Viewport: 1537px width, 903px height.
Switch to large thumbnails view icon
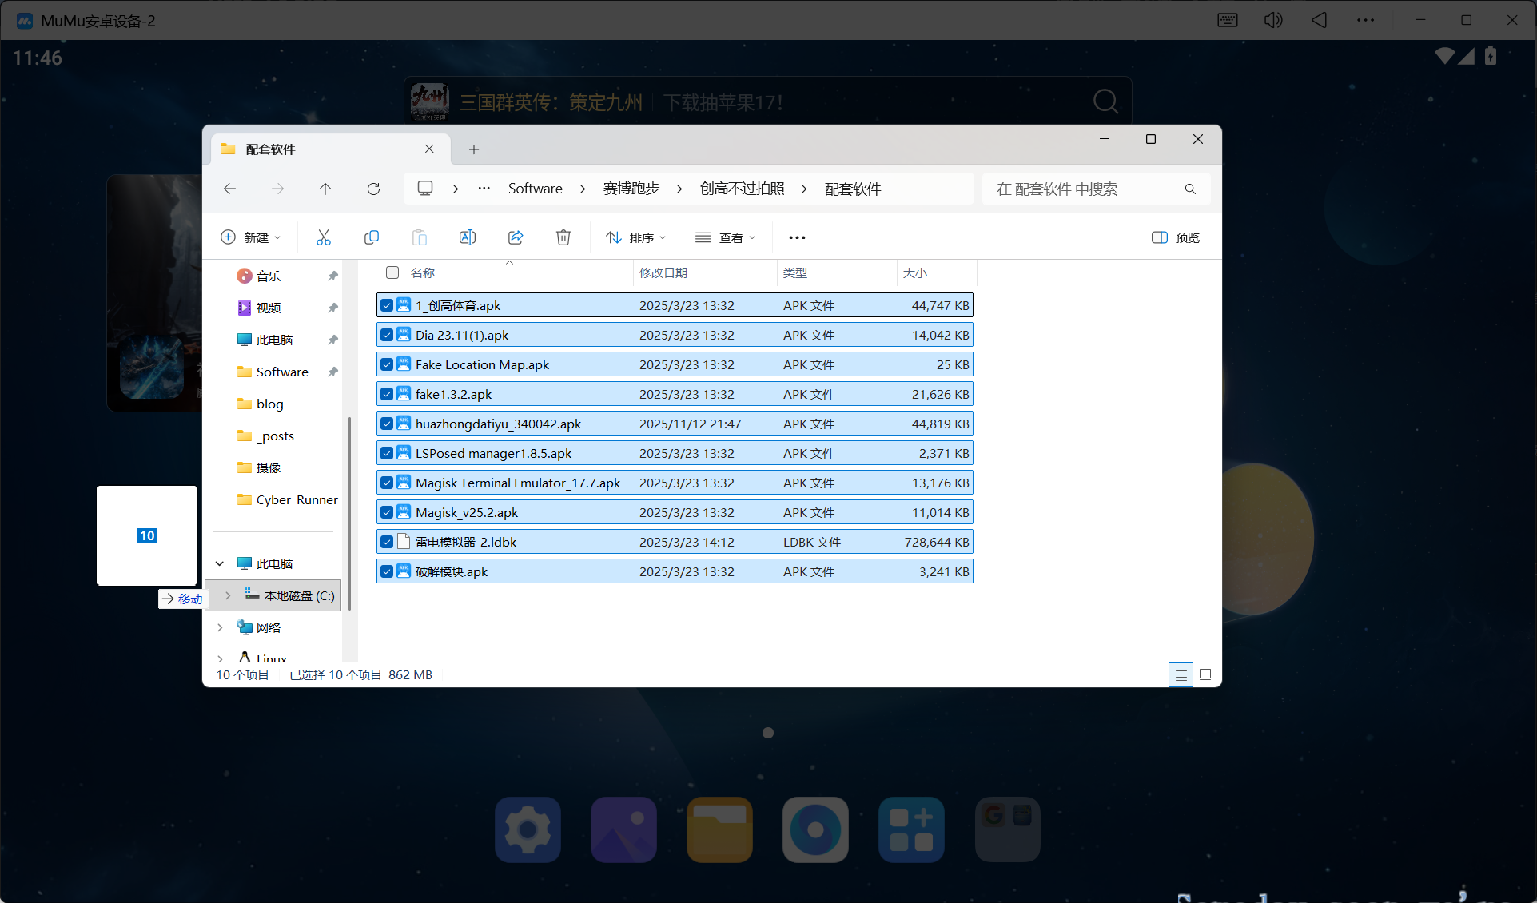click(1205, 674)
